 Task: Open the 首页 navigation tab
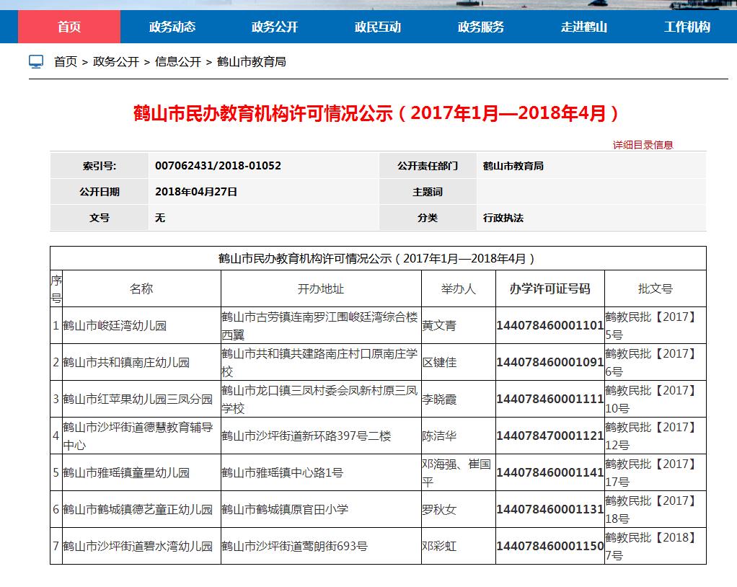click(69, 27)
